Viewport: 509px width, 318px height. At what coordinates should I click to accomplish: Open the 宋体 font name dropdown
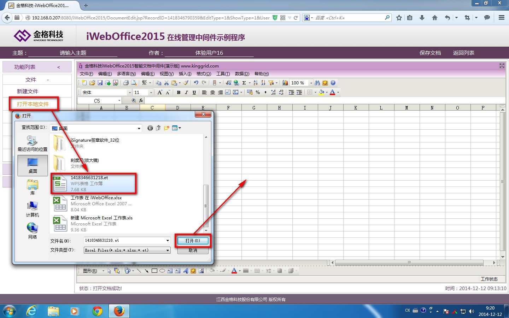(x=130, y=93)
